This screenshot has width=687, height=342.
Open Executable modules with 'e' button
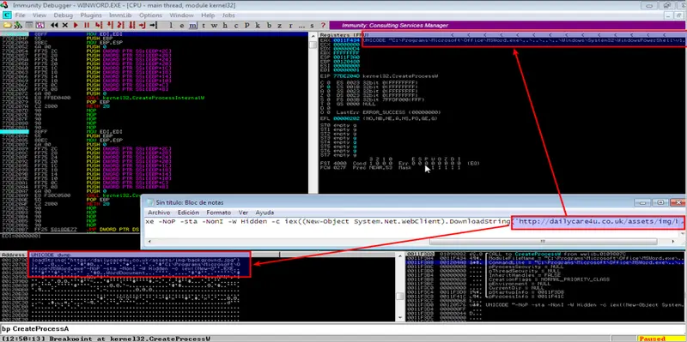(x=182, y=26)
